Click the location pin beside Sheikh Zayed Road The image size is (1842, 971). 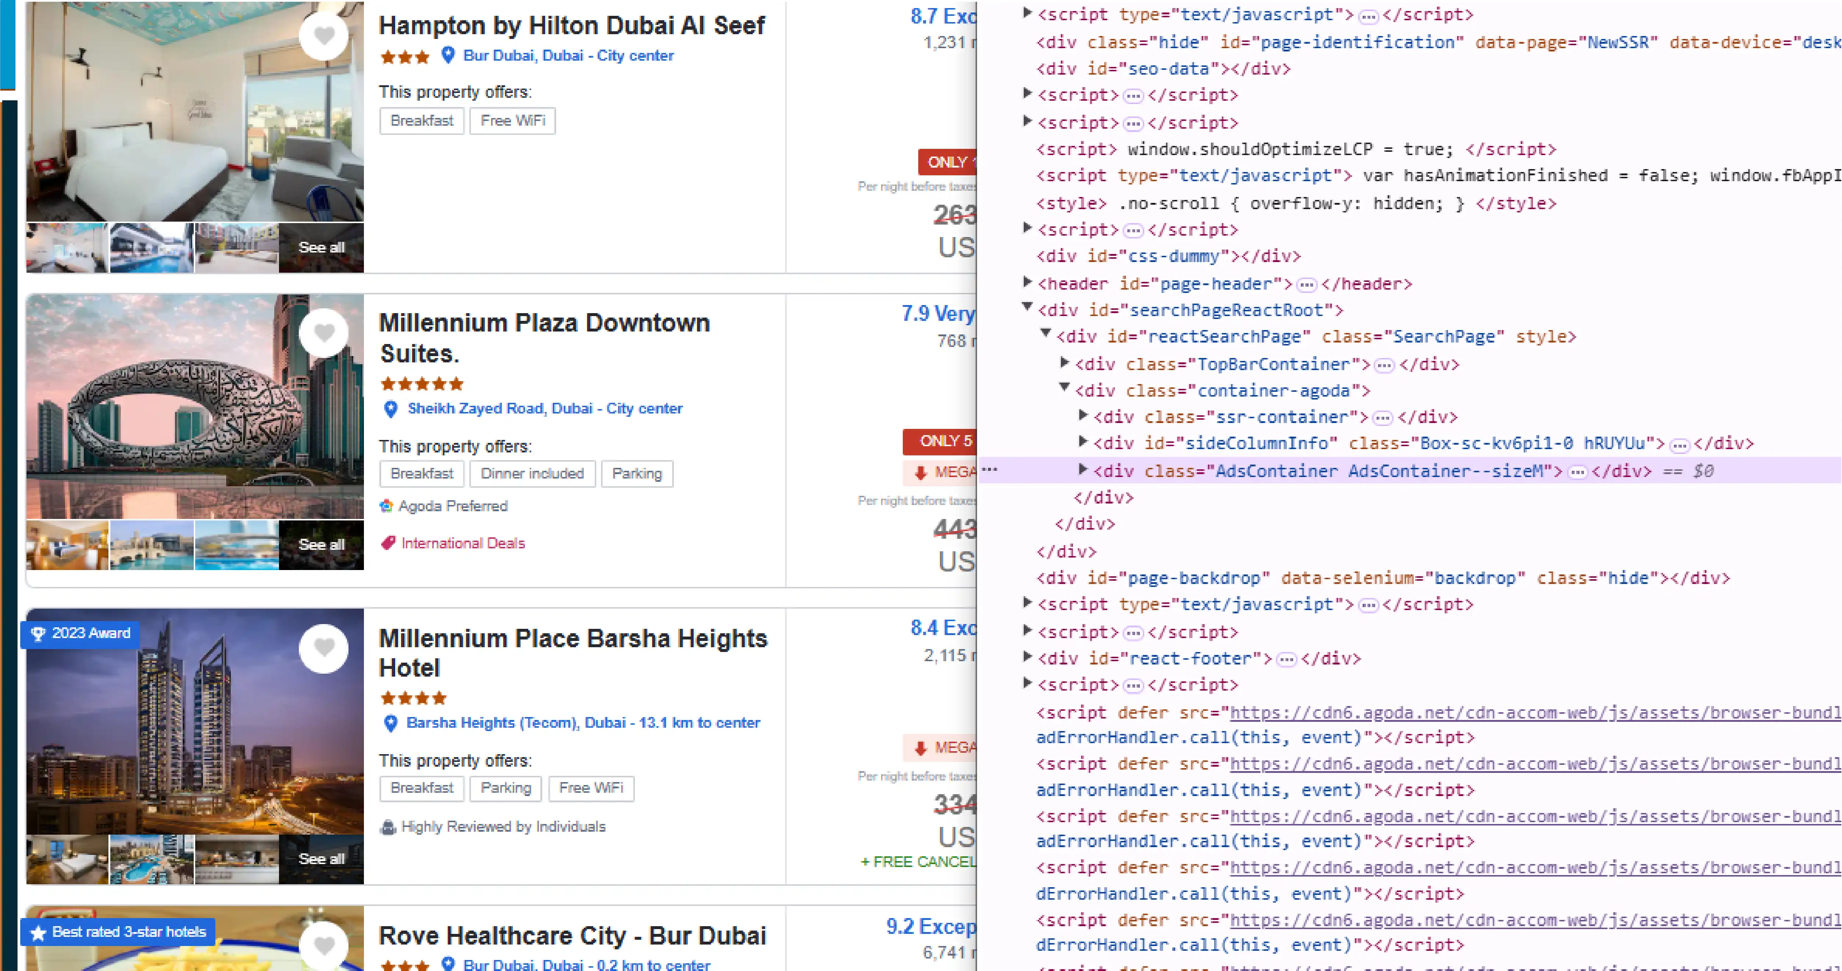coord(390,409)
